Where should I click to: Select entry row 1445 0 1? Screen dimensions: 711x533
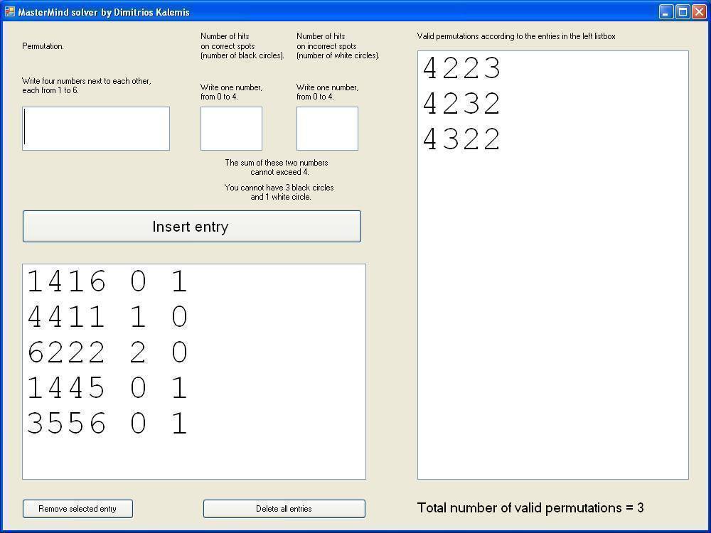(x=194, y=388)
